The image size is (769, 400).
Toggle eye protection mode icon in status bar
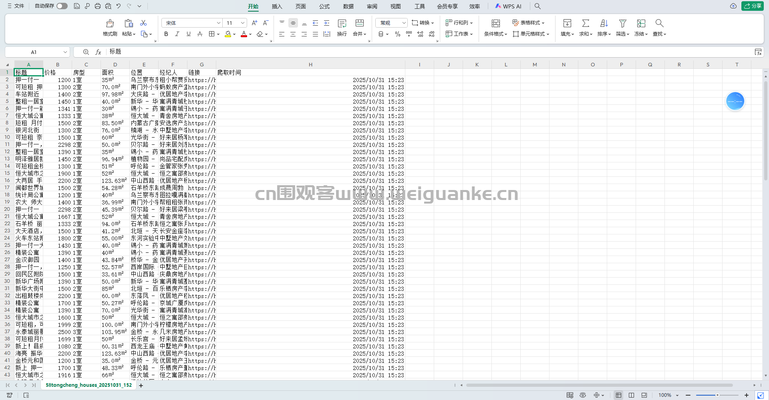click(x=583, y=395)
